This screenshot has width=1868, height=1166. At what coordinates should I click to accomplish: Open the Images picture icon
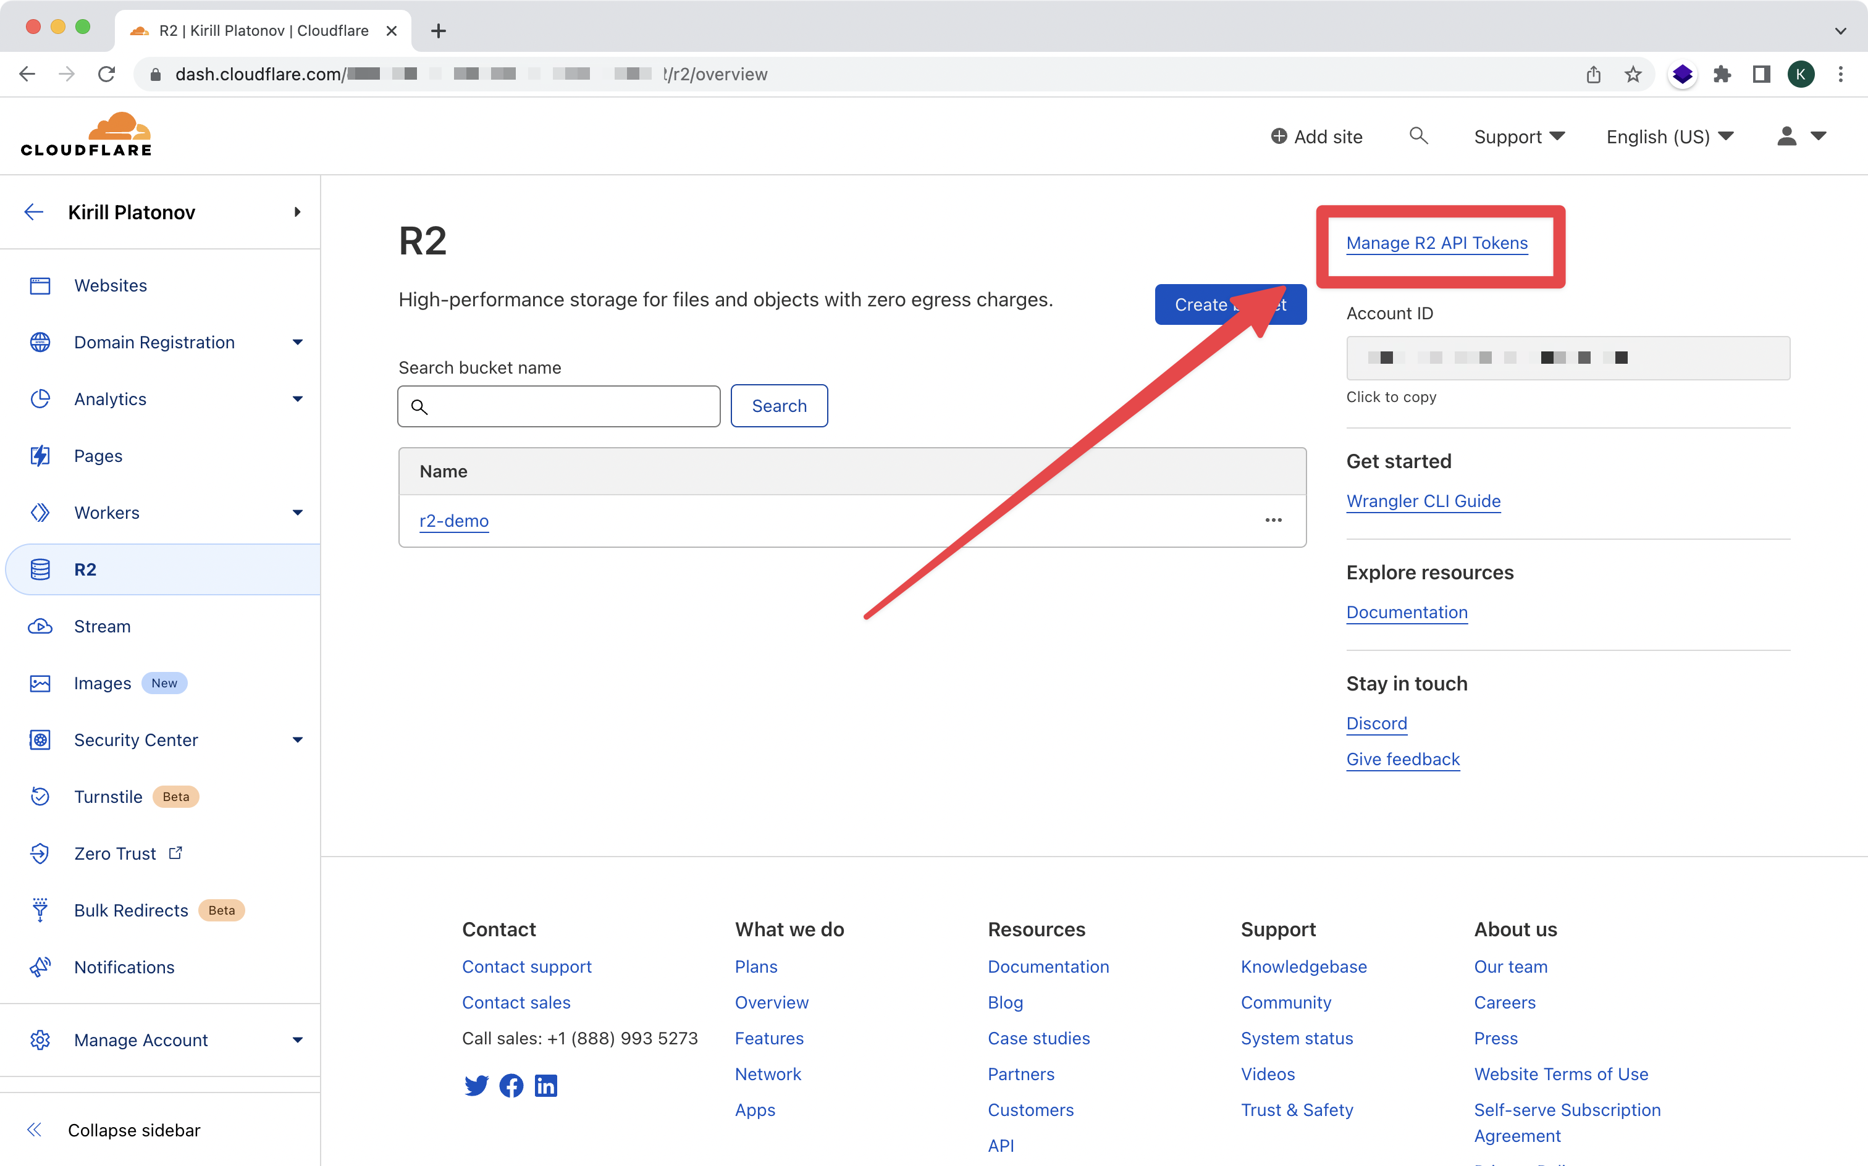point(40,683)
